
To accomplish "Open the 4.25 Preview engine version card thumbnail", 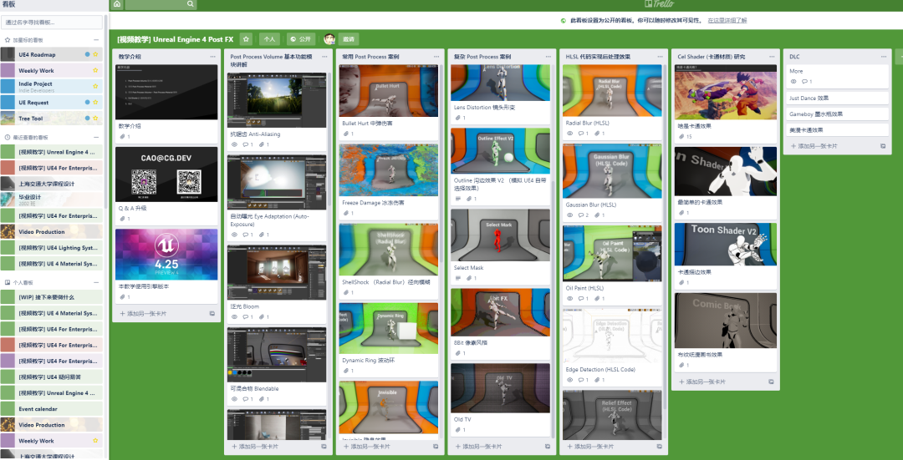I will click(166, 255).
